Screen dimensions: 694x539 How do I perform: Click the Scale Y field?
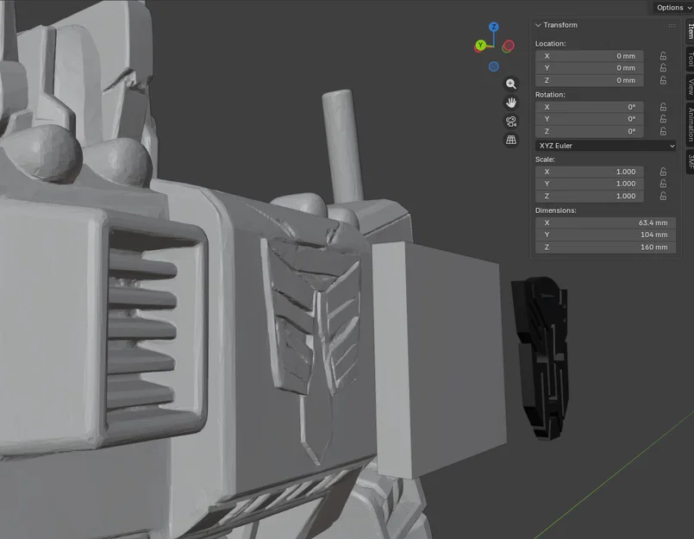click(589, 184)
